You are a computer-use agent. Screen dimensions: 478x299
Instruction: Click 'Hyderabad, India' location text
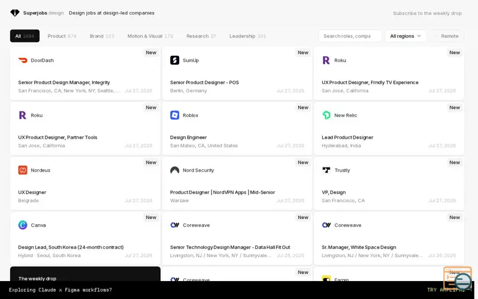click(341, 145)
